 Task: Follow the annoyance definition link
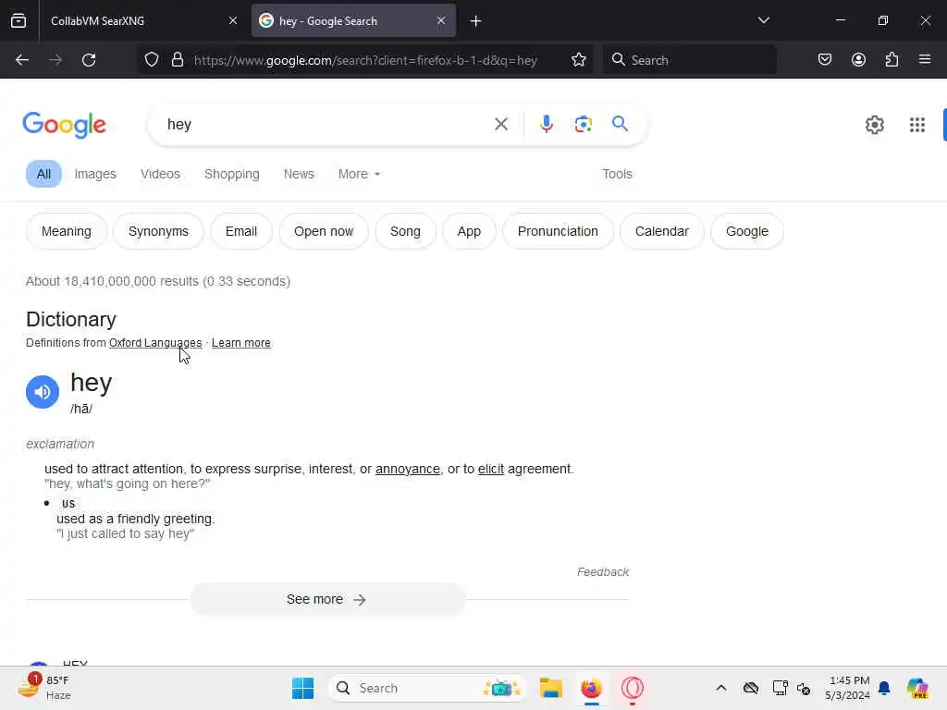click(x=408, y=469)
